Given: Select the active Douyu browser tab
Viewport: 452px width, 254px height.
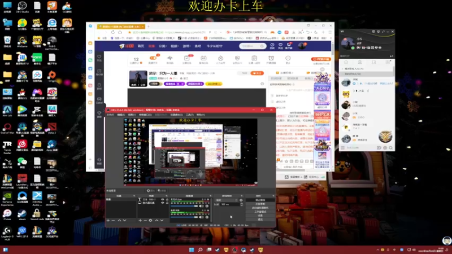Looking at the screenshot, I should (121, 27).
